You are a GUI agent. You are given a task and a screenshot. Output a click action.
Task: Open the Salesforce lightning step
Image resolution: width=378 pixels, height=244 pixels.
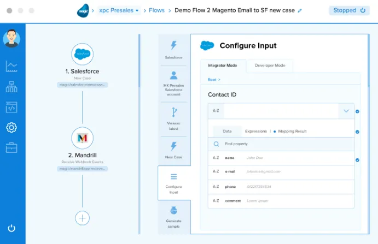(x=173, y=50)
